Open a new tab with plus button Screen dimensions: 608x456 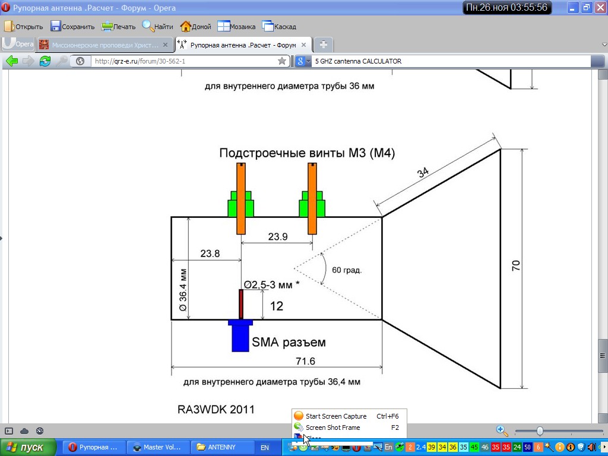pos(323,45)
